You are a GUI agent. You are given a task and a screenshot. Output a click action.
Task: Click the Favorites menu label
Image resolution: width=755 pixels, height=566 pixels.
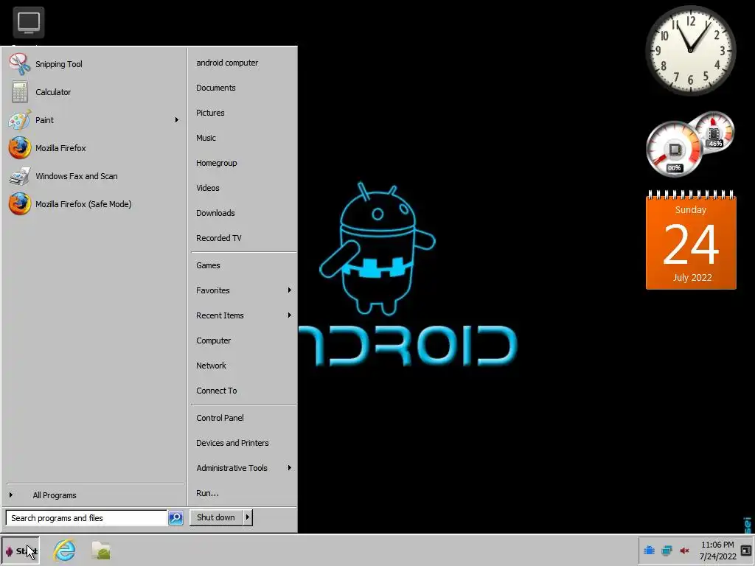[213, 290]
